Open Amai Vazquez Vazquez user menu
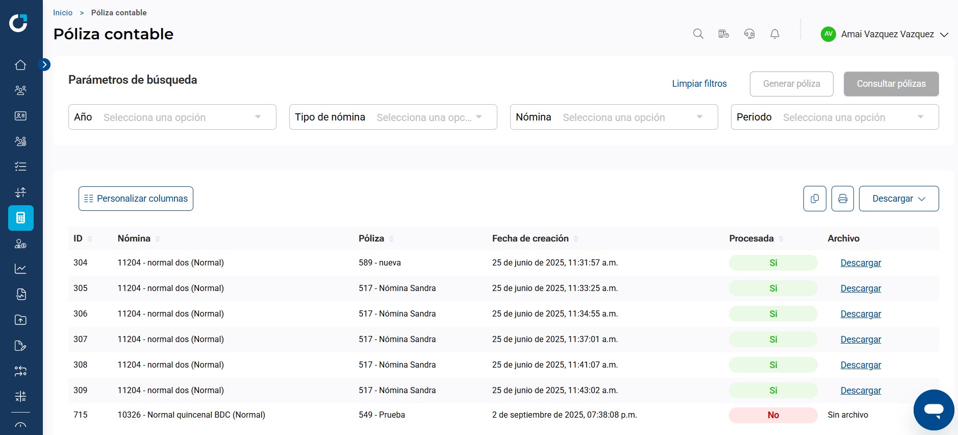This screenshot has width=958, height=435. pyautogui.click(x=885, y=34)
